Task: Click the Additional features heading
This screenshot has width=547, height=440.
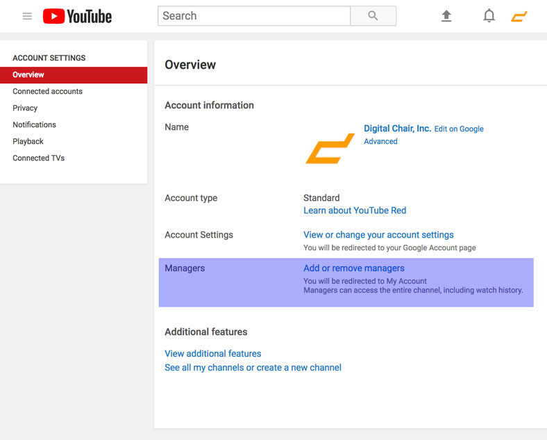Action: (x=206, y=332)
